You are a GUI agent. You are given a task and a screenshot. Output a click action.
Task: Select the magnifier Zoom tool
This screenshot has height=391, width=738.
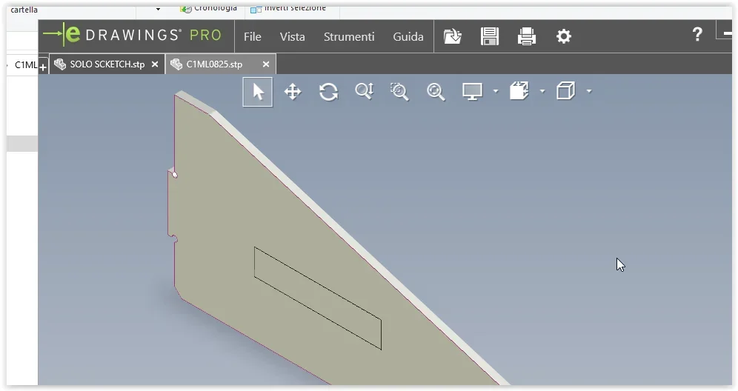436,92
